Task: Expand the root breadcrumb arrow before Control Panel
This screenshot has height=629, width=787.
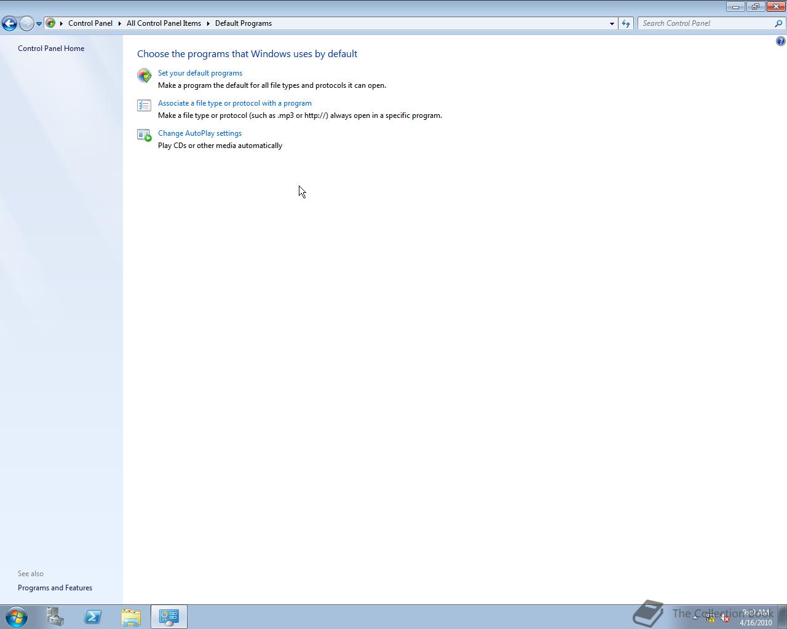Action: pos(61,23)
